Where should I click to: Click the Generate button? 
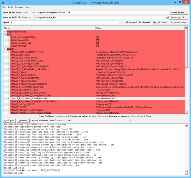(23, 120)
